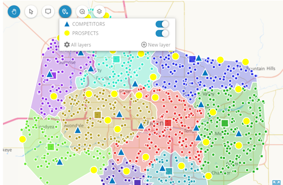Click the gear icon beside All layers

point(67,45)
